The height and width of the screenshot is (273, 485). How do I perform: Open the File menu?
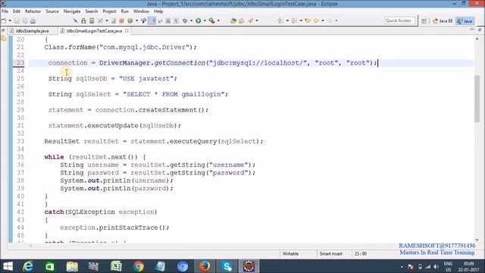click(5, 11)
